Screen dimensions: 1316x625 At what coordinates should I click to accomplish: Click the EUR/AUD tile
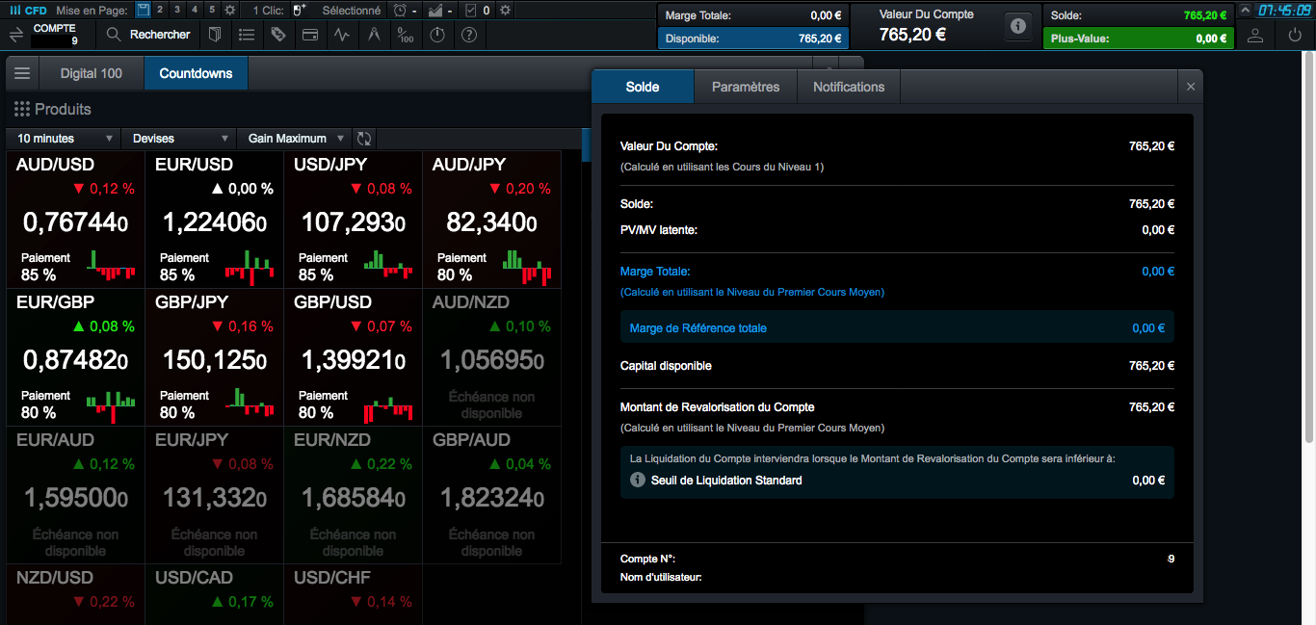76,495
